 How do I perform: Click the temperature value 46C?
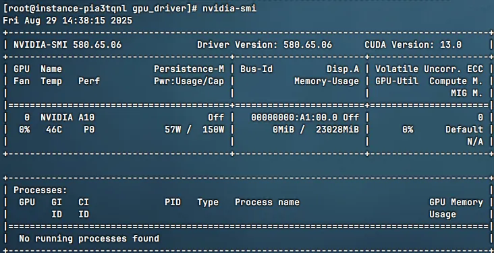[54, 129]
